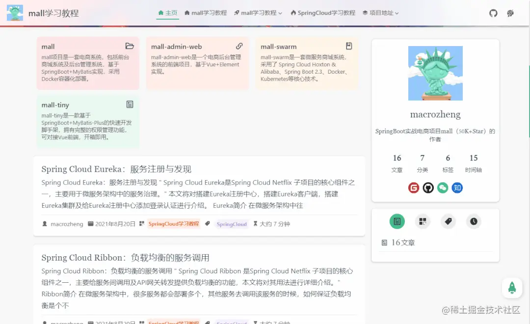Screen dimensions: 530x324
Task: Click the site logo Statue of Liberty image
Action: (x=15, y=13)
